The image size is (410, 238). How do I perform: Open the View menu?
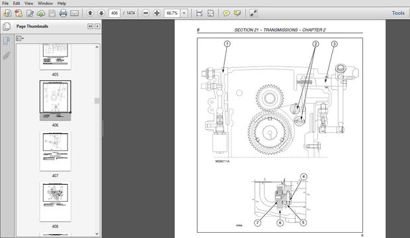pos(28,3)
